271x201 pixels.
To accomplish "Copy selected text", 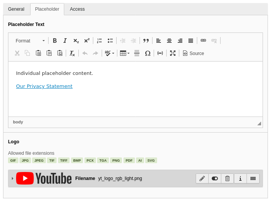I will pyautogui.click(x=27, y=53).
